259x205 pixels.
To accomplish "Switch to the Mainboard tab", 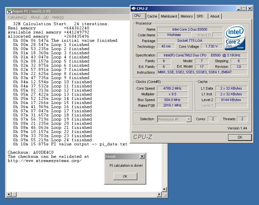I will [x=169, y=16].
